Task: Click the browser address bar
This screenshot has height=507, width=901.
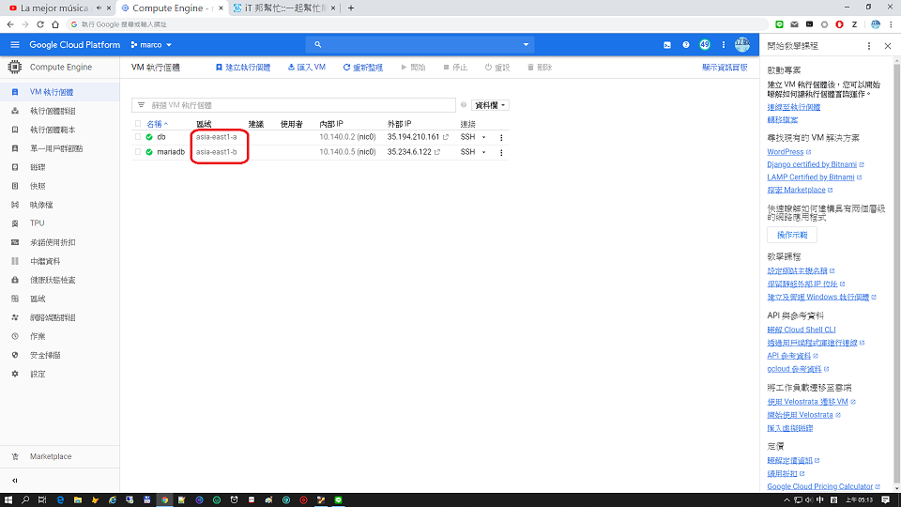Action: click(x=417, y=24)
